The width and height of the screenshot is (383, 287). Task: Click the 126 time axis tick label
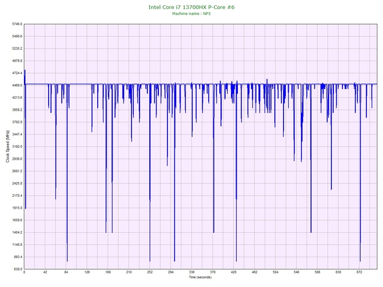click(87, 272)
